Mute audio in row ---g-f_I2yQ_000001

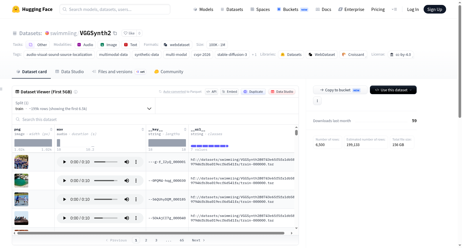tap(127, 162)
